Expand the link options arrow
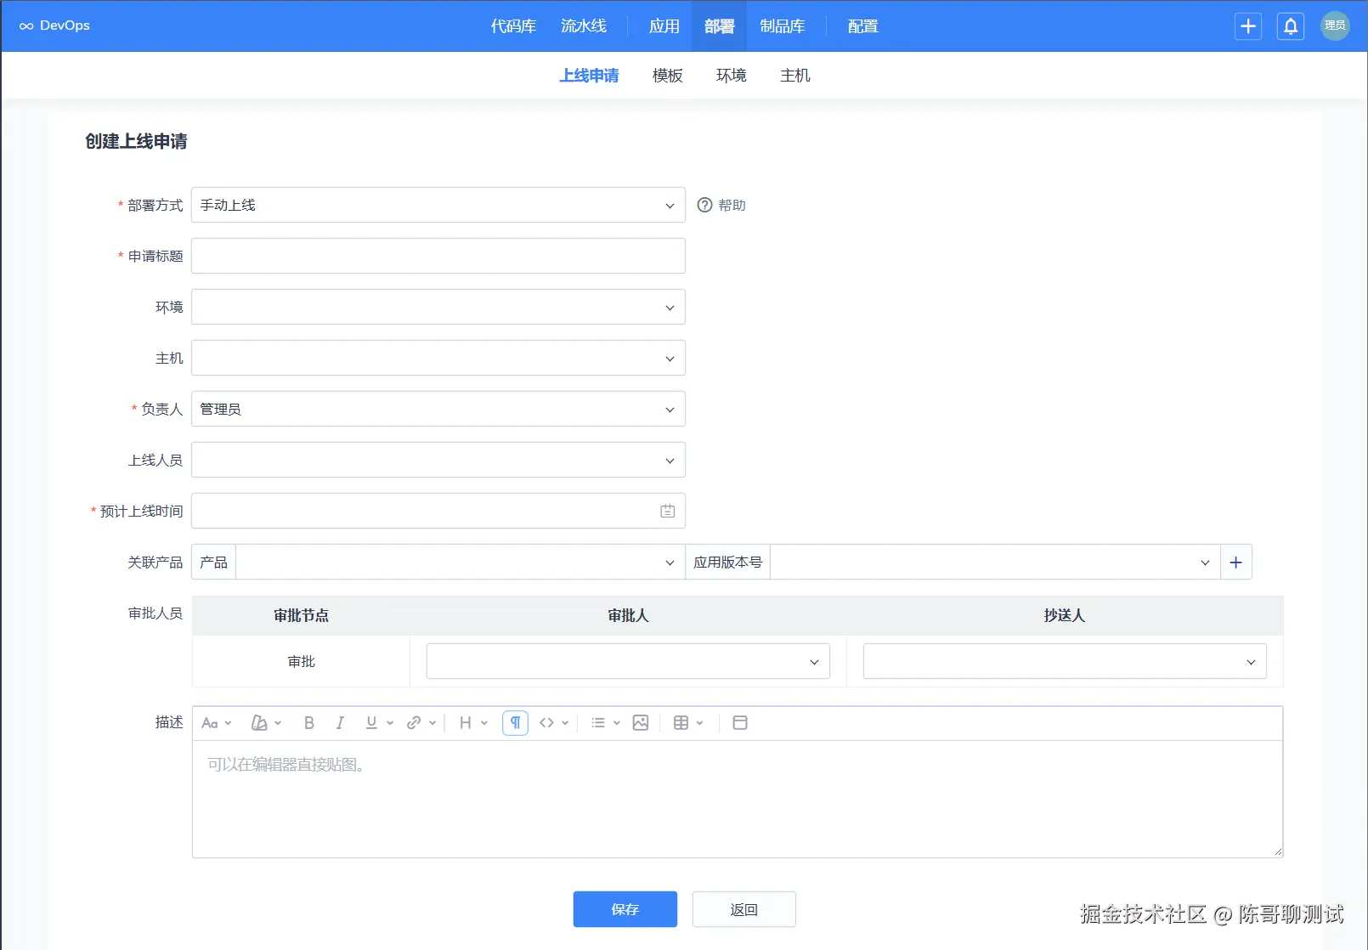This screenshot has height=950, width=1368. pos(432,723)
